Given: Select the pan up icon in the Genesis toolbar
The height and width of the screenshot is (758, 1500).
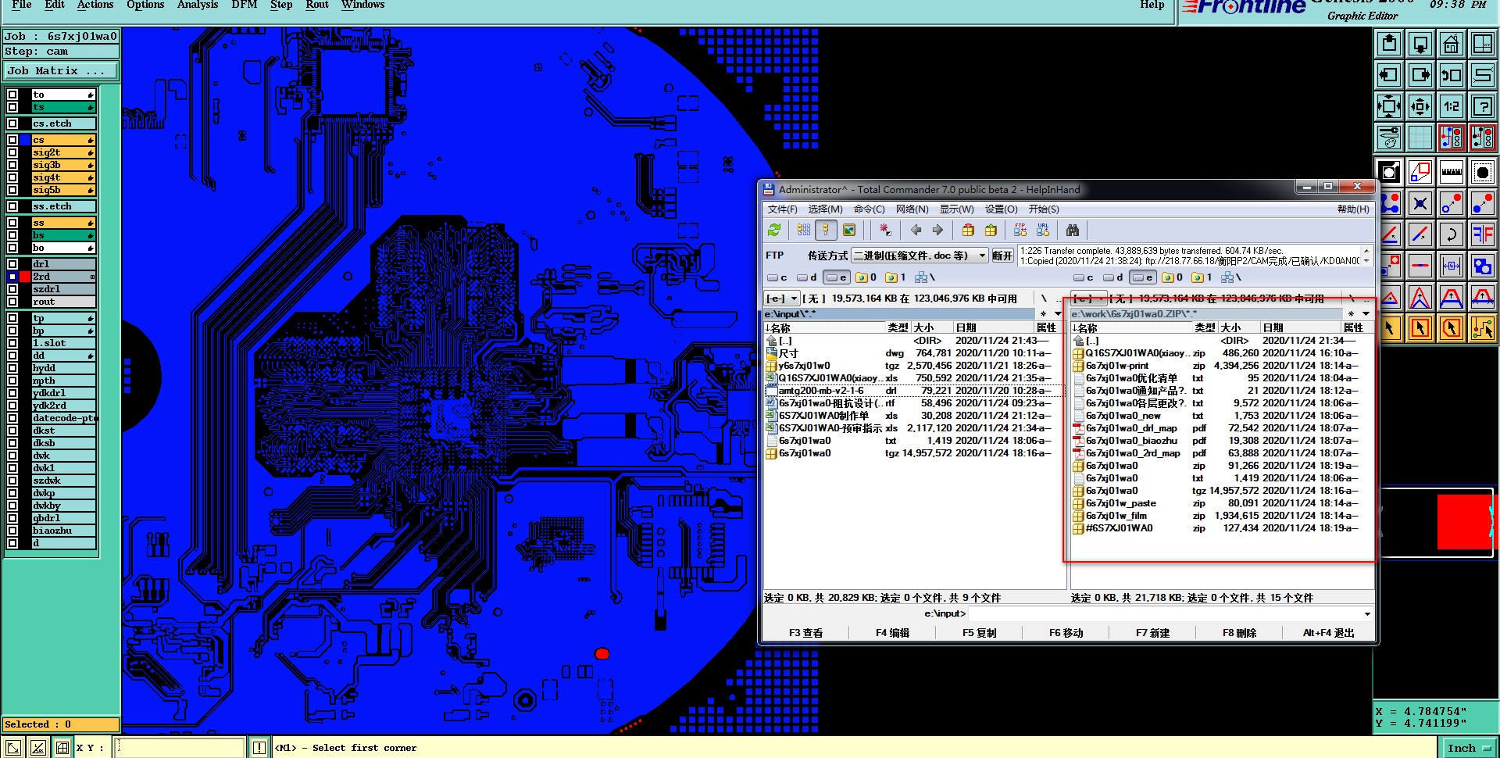Looking at the screenshot, I should click(1389, 45).
